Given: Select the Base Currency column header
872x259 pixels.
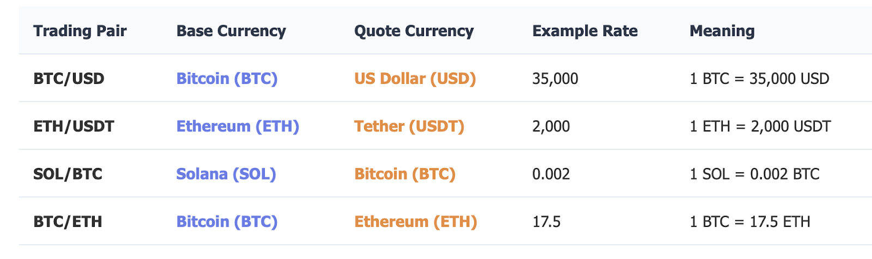Looking at the screenshot, I should tap(231, 31).
